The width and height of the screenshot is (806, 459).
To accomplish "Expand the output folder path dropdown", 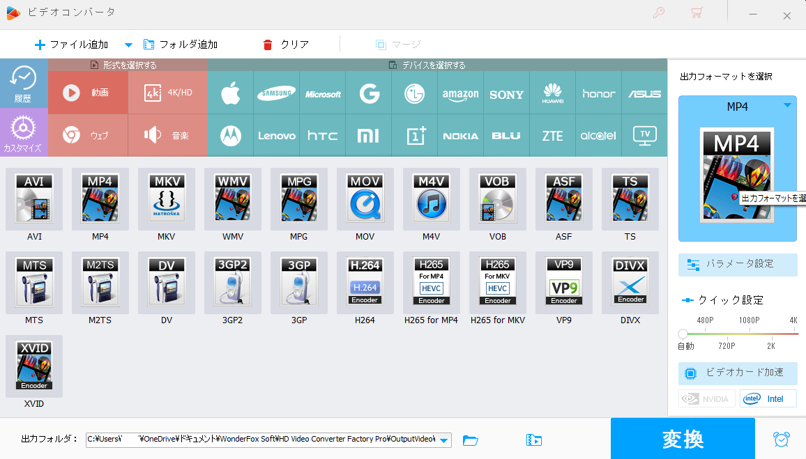I will pos(444,440).
